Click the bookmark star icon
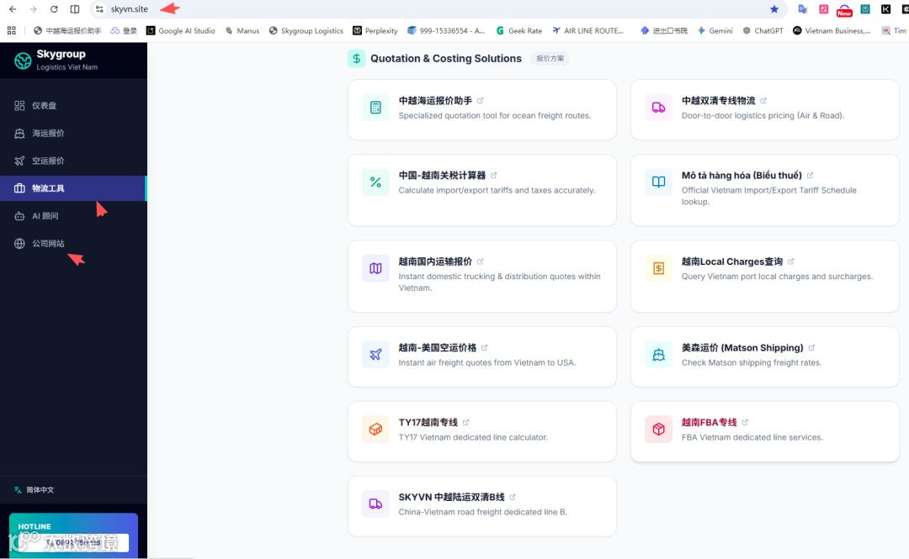This screenshot has width=909, height=559. (774, 9)
